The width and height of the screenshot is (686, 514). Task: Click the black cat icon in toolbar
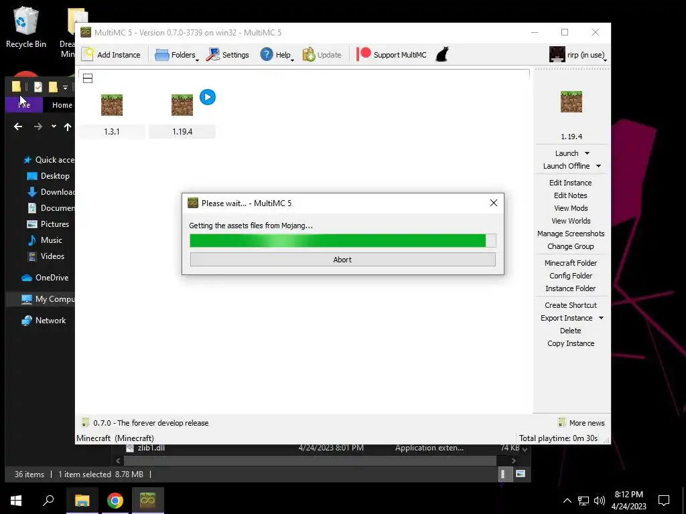tap(442, 55)
